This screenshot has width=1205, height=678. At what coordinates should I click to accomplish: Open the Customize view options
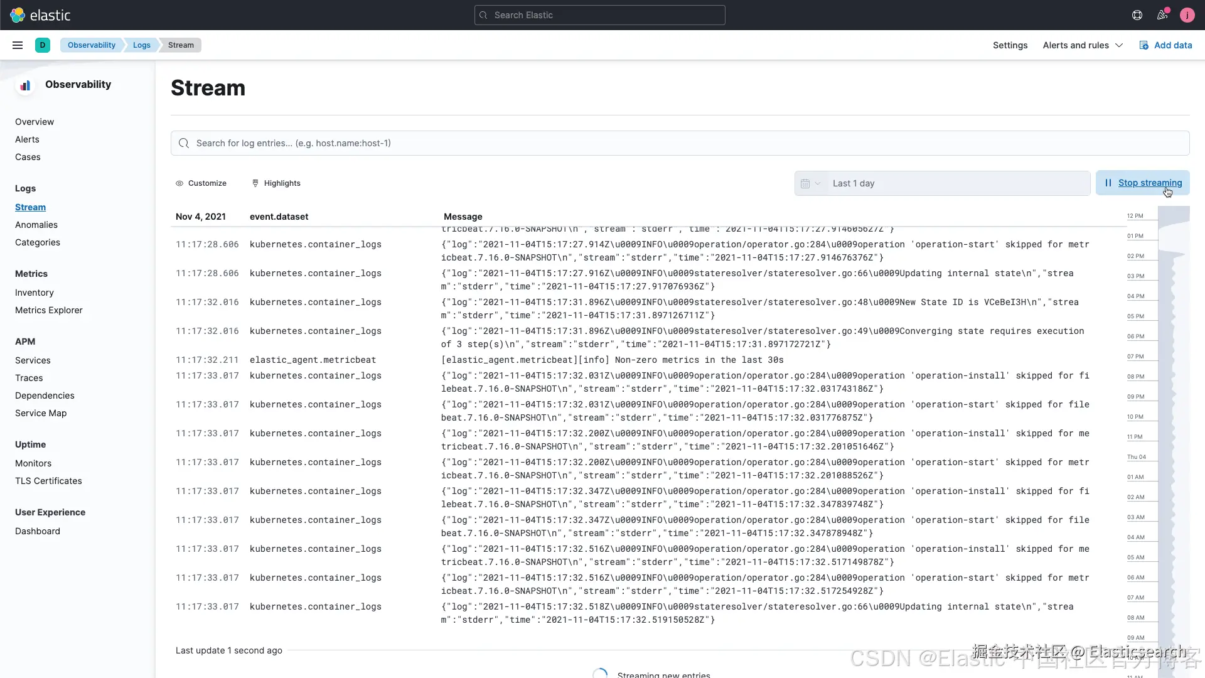point(201,183)
